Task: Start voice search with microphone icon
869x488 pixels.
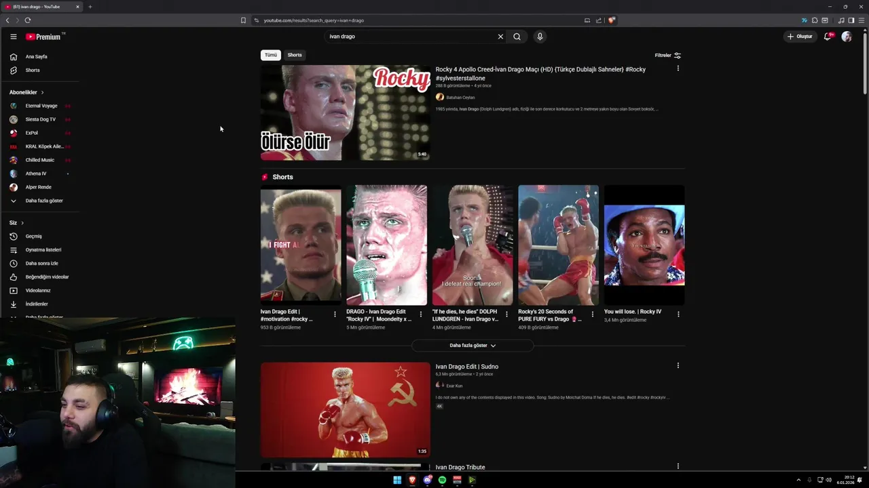Action: [540, 37]
